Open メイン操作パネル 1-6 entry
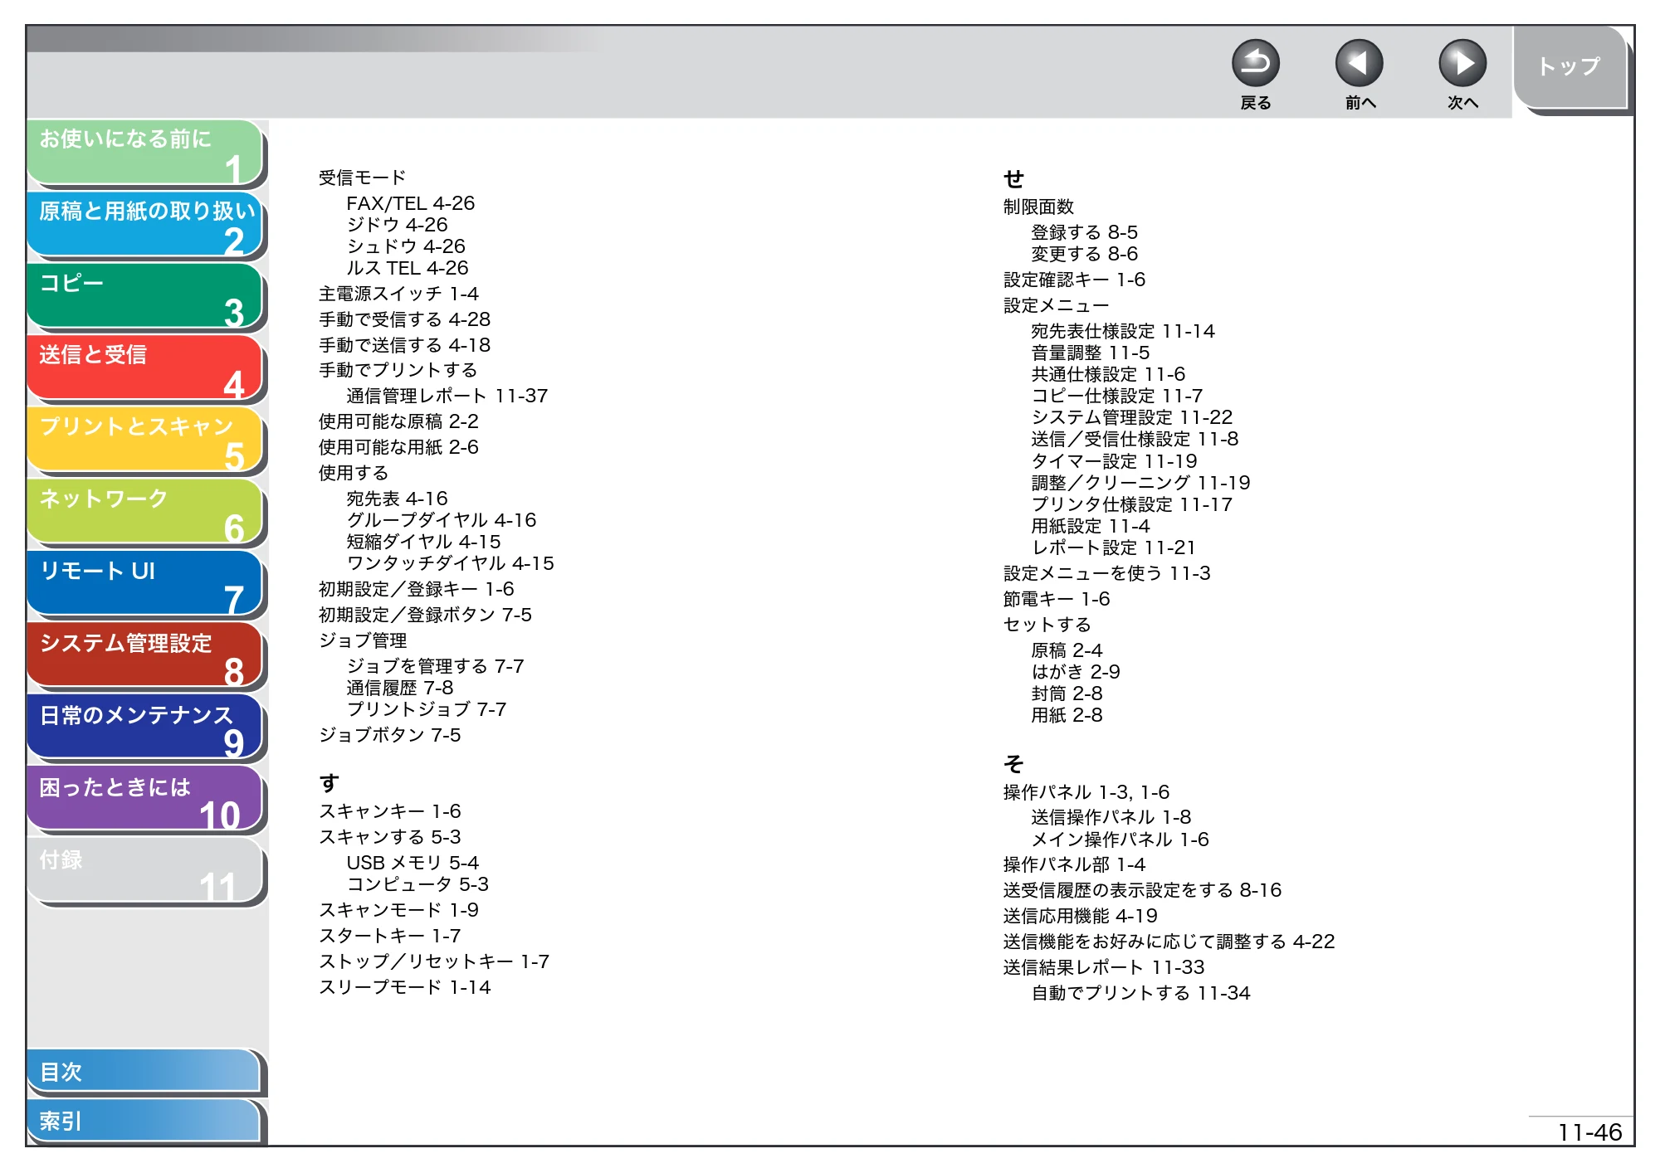 point(1120,840)
